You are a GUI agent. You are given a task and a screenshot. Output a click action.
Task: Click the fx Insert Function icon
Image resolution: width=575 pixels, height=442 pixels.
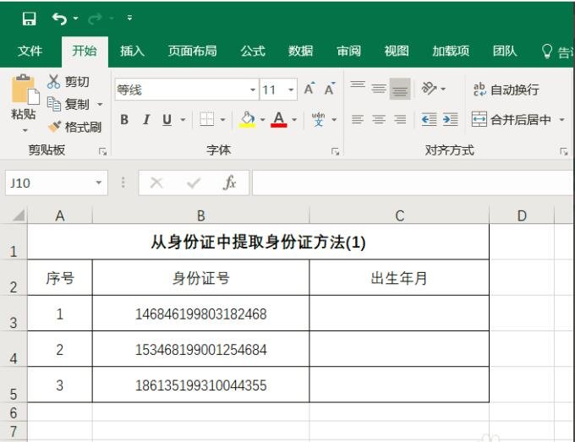[x=229, y=183]
